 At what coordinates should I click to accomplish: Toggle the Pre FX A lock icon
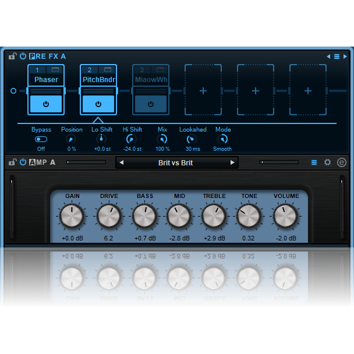12,56
